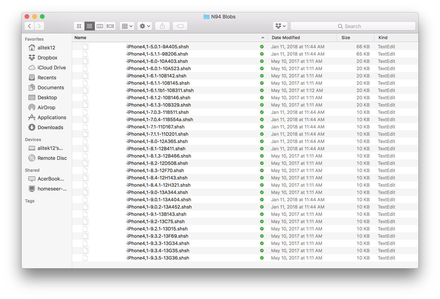Click the Share toolbar button
This screenshot has height=299, width=440.
tap(162, 26)
